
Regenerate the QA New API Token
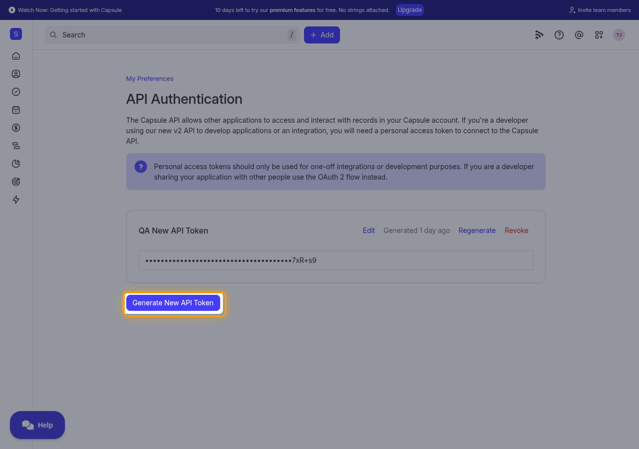477,230
